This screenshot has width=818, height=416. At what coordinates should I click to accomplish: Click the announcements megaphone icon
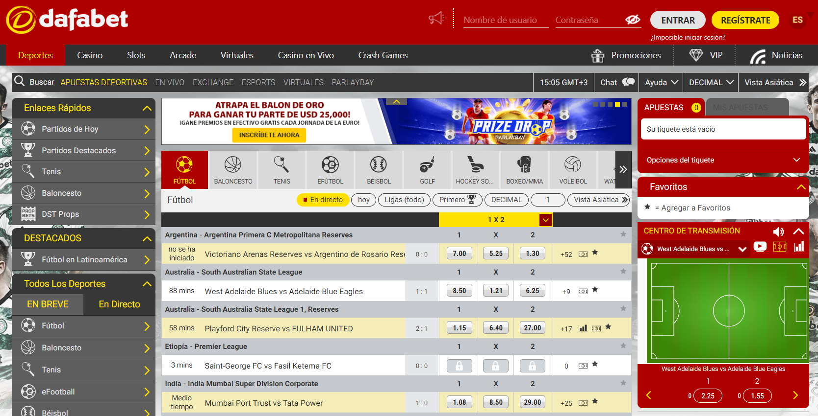click(436, 19)
